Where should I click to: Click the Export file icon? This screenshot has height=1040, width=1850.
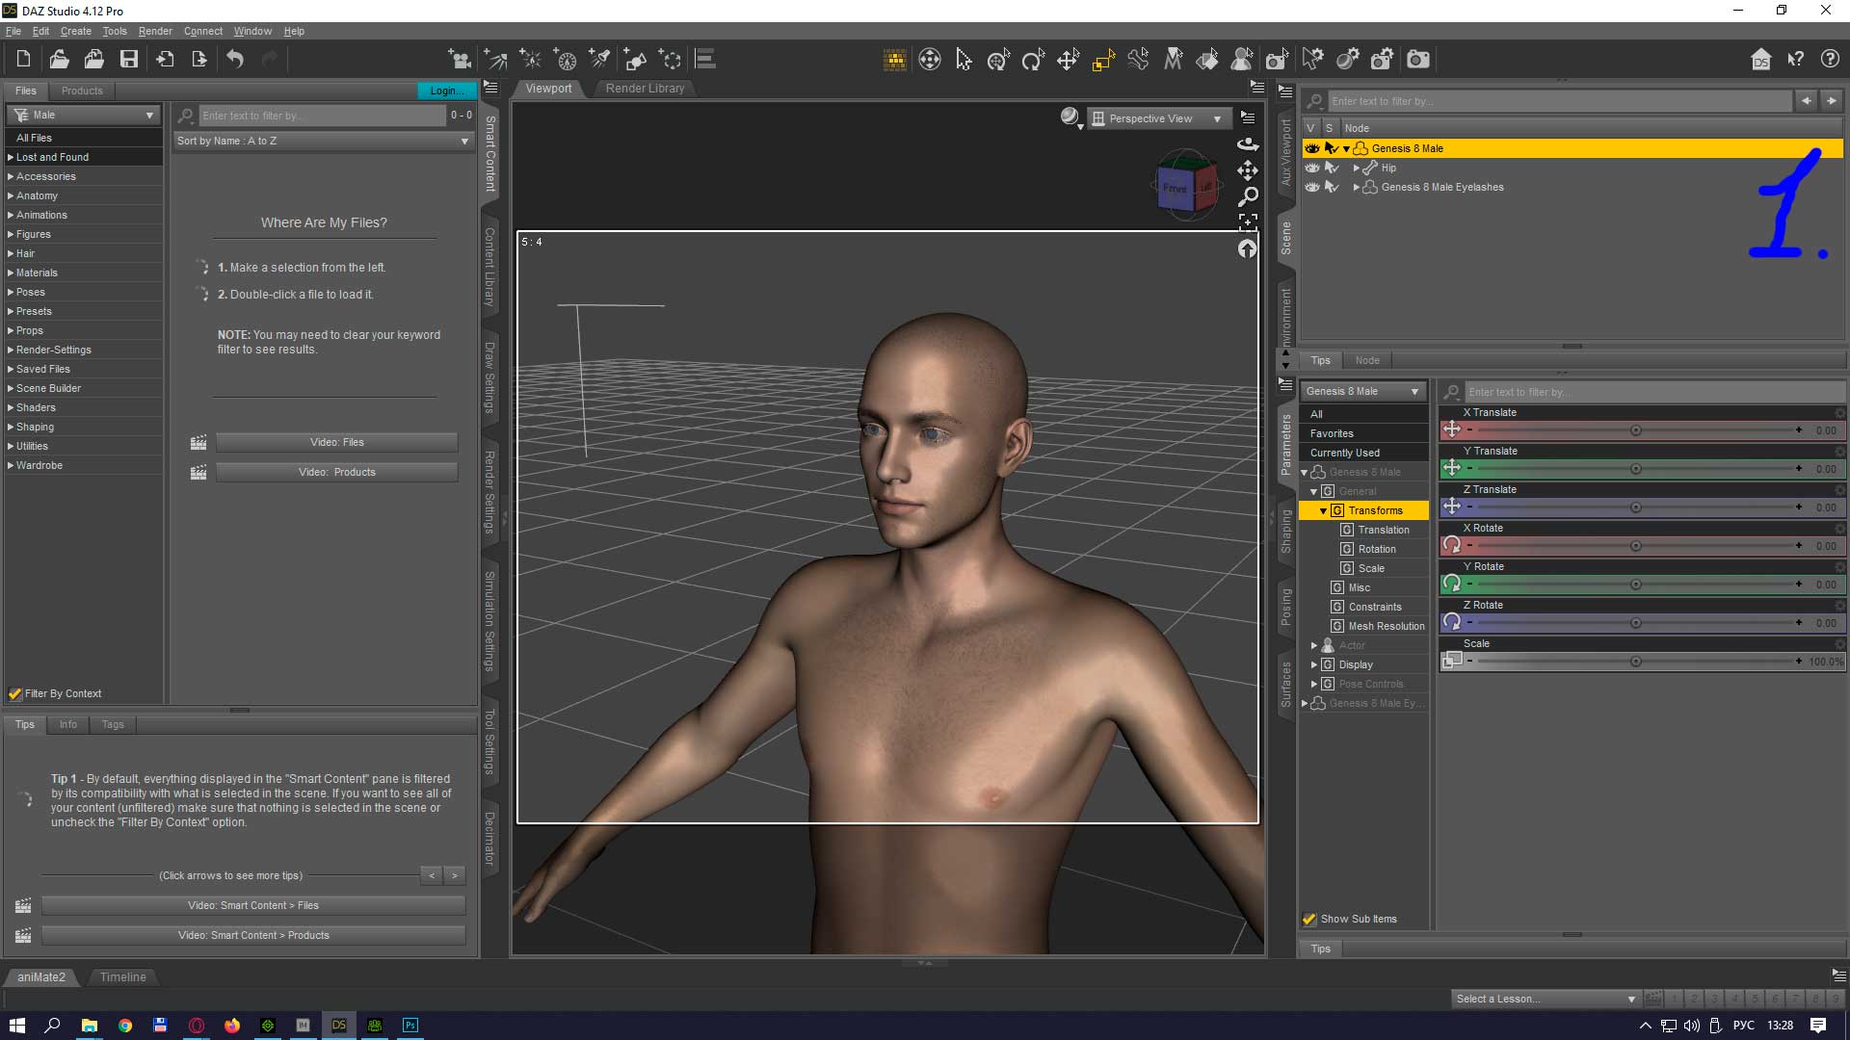click(199, 60)
